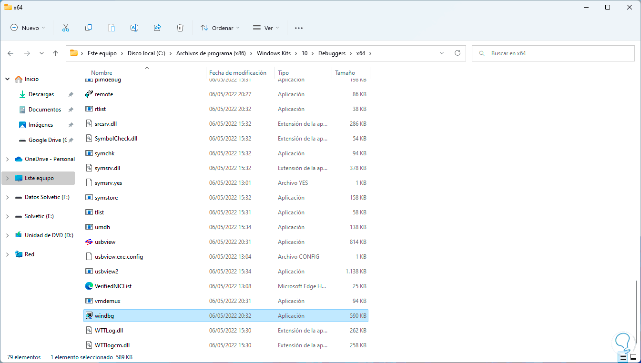Open the Nuevo dropdown menu

pyautogui.click(x=28, y=28)
